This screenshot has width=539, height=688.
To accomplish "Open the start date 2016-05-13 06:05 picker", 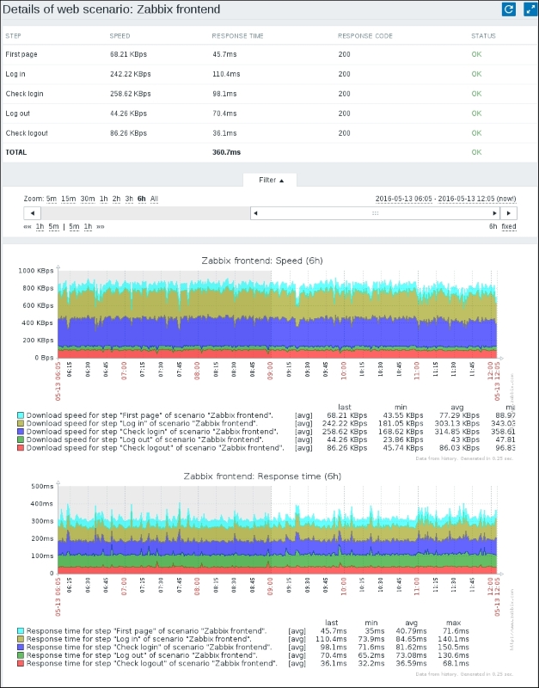I will pos(403,199).
